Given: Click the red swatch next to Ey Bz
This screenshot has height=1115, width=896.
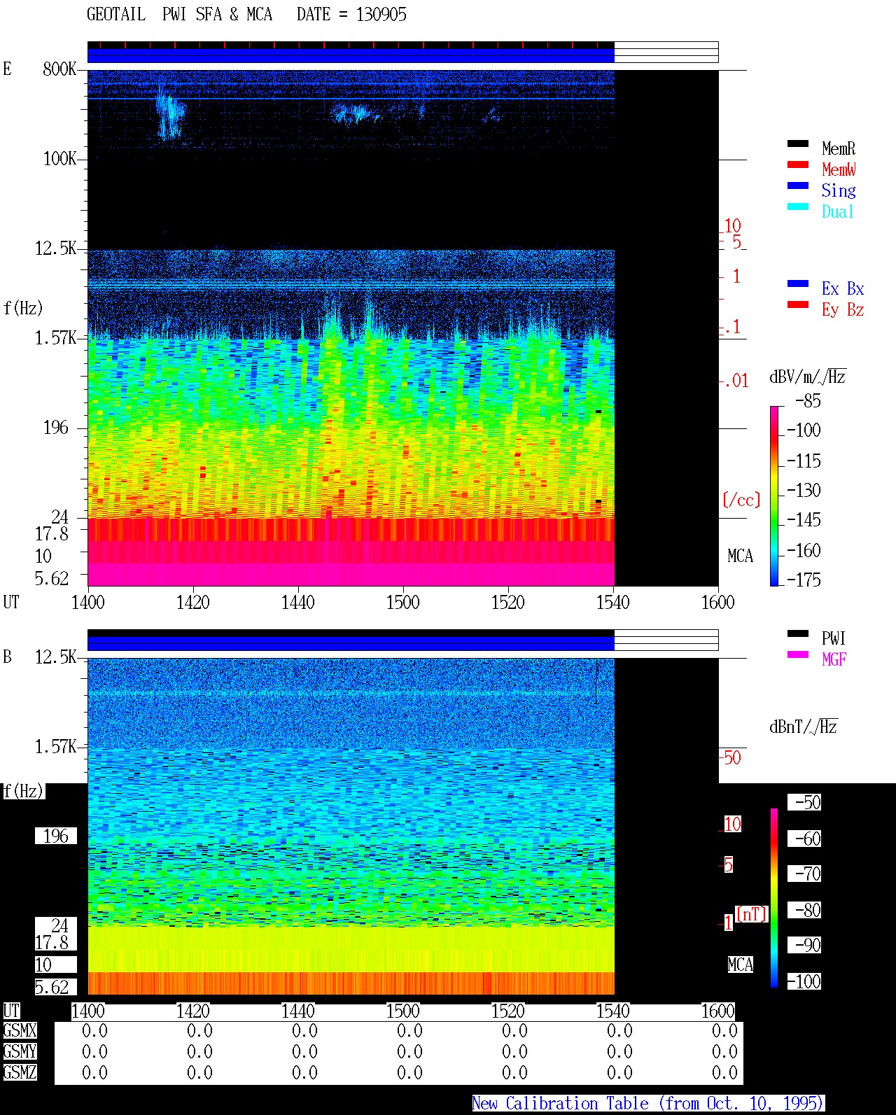Looking at the screenshot, I should tap(798, 304).
